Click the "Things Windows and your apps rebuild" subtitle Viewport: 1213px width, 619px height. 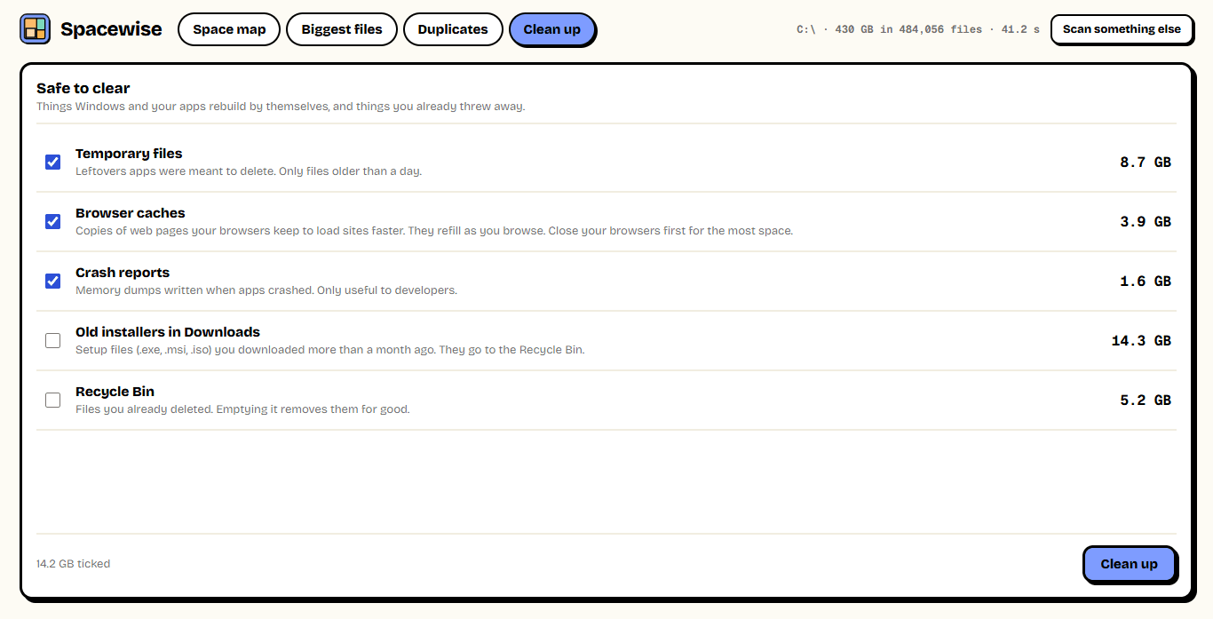pyautogui.click(x=281, y=107)
